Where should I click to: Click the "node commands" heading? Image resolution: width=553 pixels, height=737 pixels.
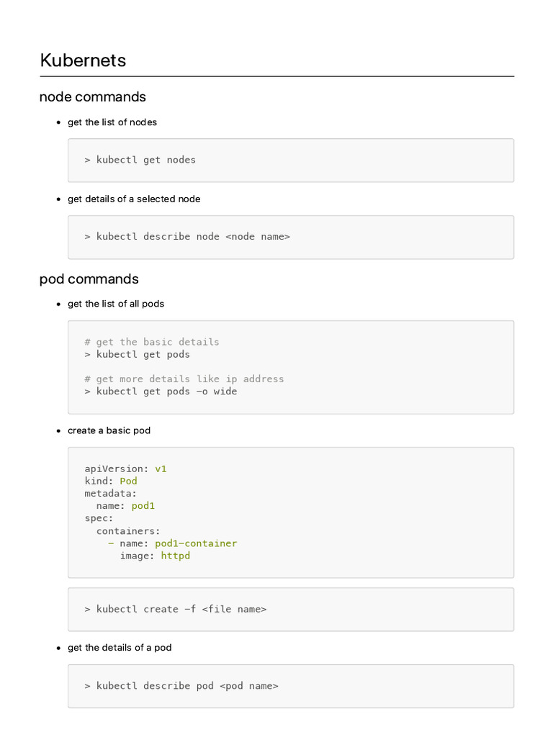pos(92,97)
